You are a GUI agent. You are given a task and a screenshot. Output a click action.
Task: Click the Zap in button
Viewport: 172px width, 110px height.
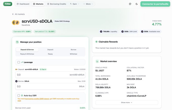point(43,69)
